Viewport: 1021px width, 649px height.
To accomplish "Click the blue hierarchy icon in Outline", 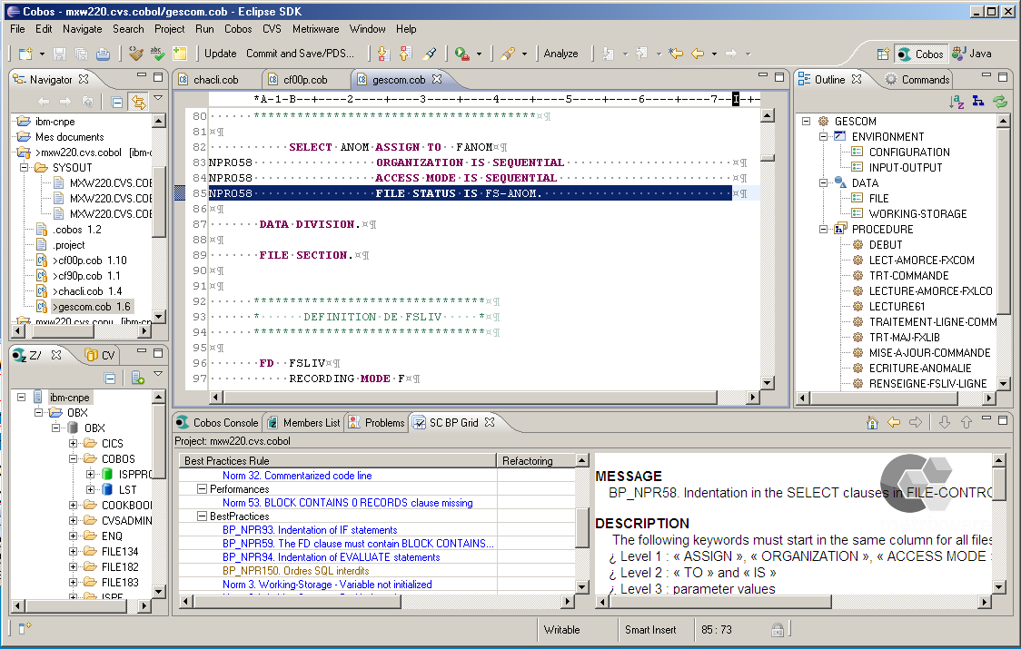I will point(978,101).
